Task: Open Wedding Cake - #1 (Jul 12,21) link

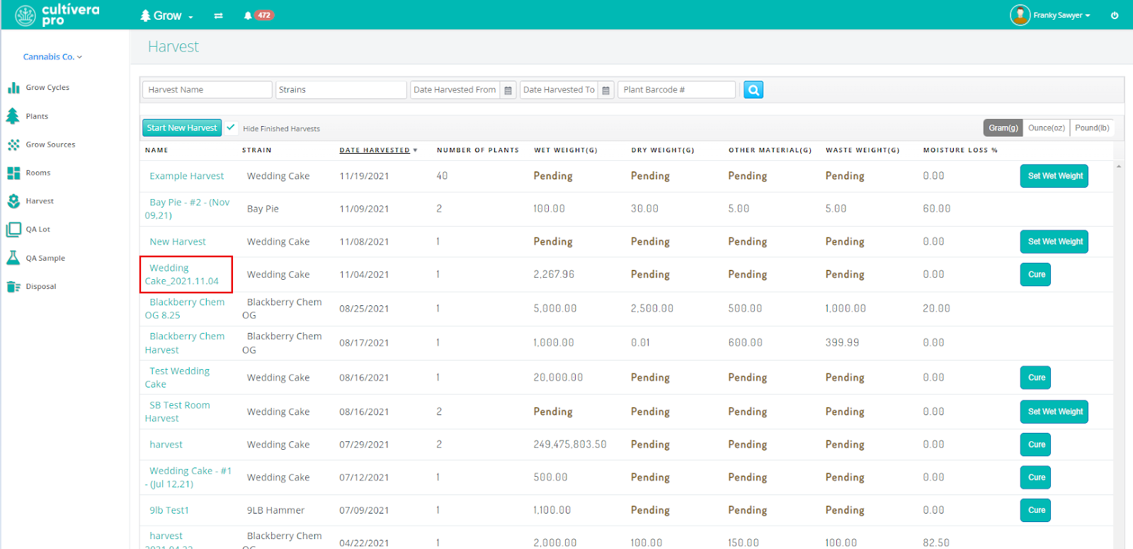Action: click(x=188, y=477)
